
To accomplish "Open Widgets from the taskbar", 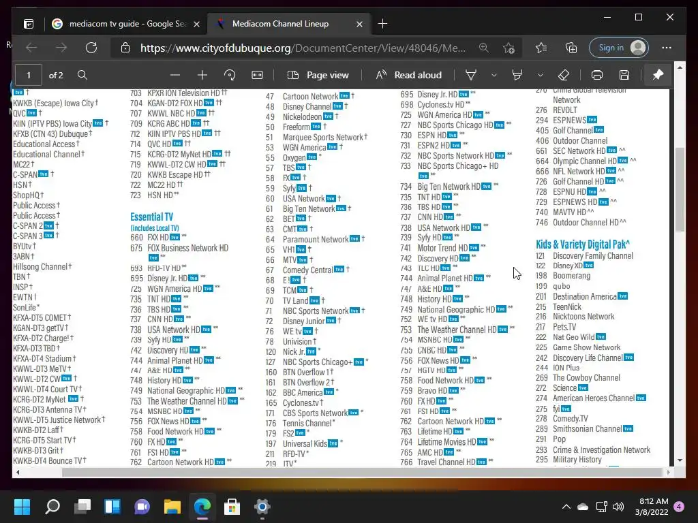I will pos(112,507).
